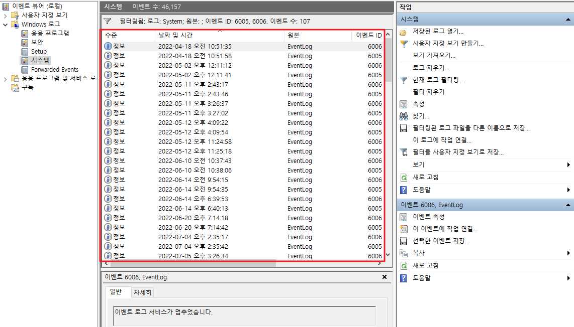Click the save icon beside 필터링된 로그 파일을 다른 이름으로 저장

[x=404, y=128]
